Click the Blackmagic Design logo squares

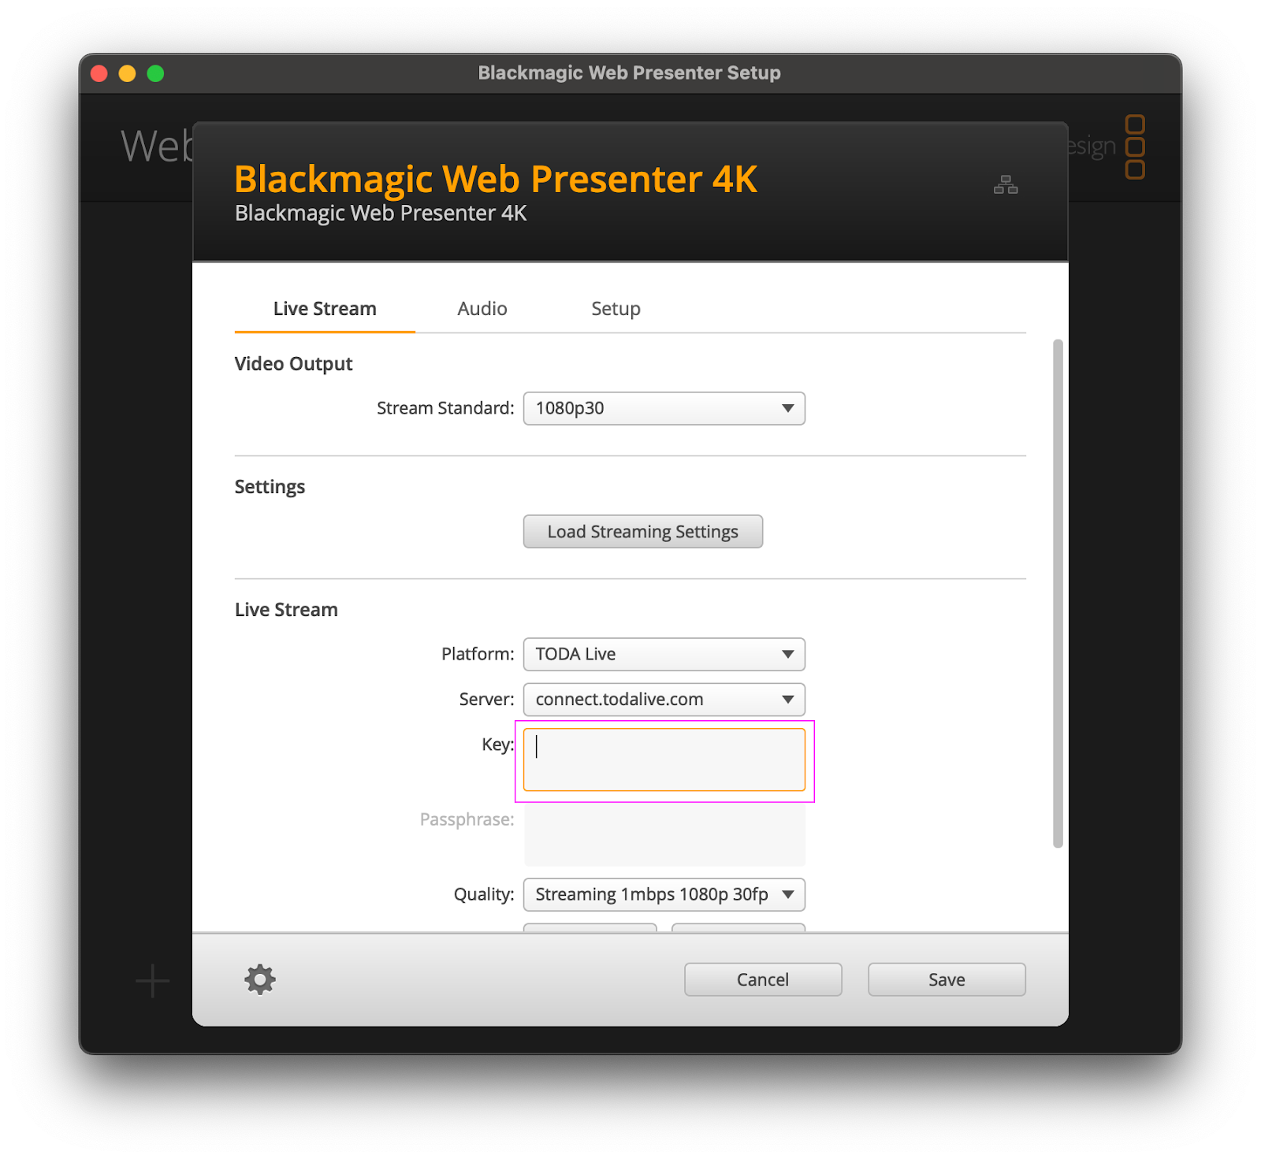(x=1135, y=147)
